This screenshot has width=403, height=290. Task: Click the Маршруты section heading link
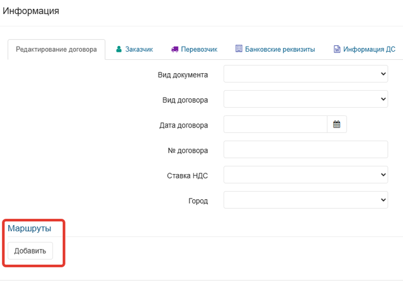(30, 228)
